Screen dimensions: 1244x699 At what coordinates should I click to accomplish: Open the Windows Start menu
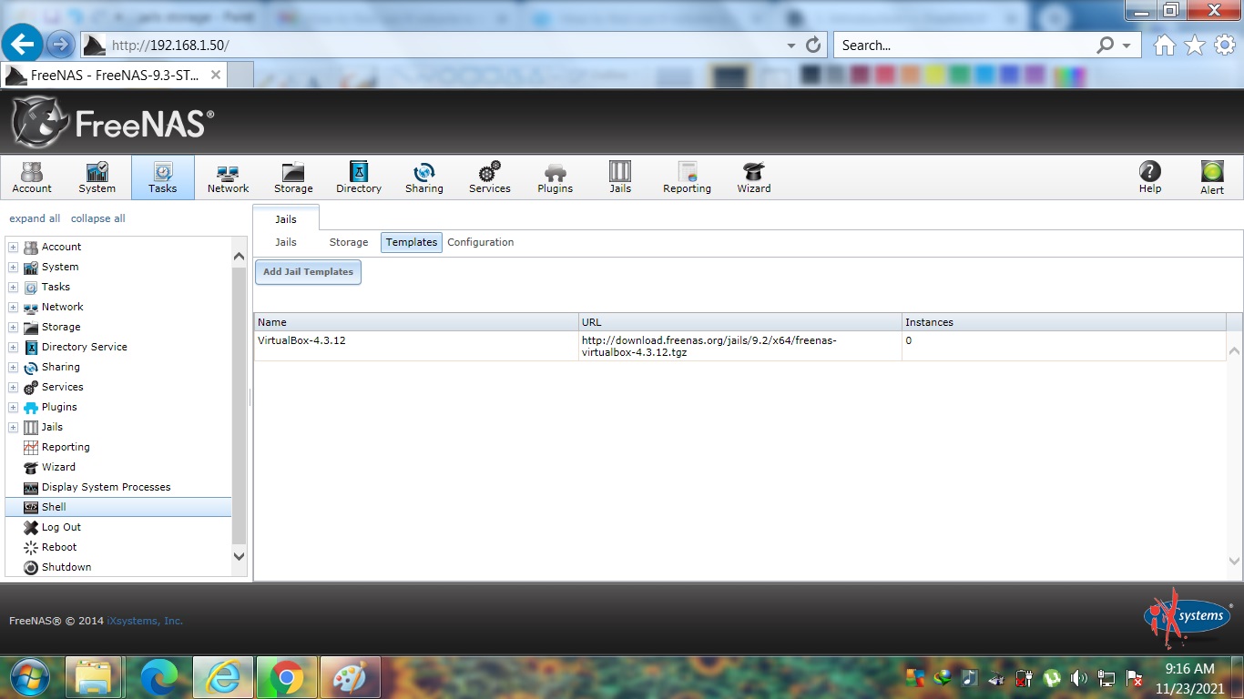pos(30,677)
